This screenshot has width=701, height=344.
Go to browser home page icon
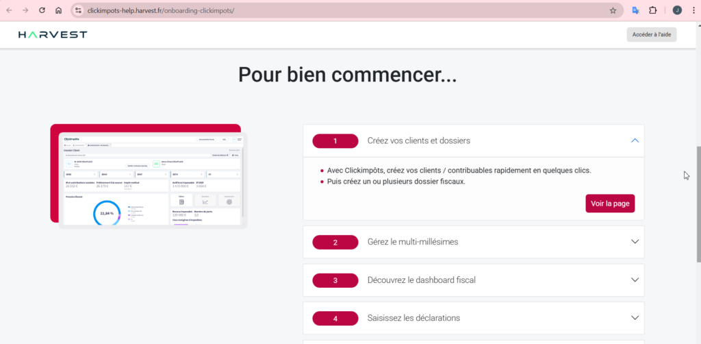(x=59, y=10)
